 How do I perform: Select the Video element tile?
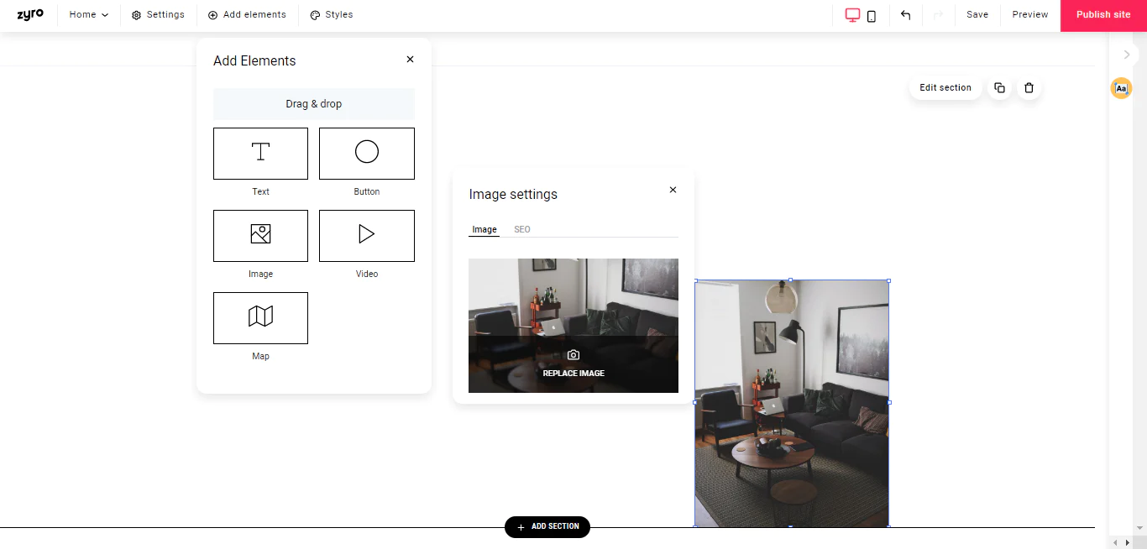click(366, 236)
